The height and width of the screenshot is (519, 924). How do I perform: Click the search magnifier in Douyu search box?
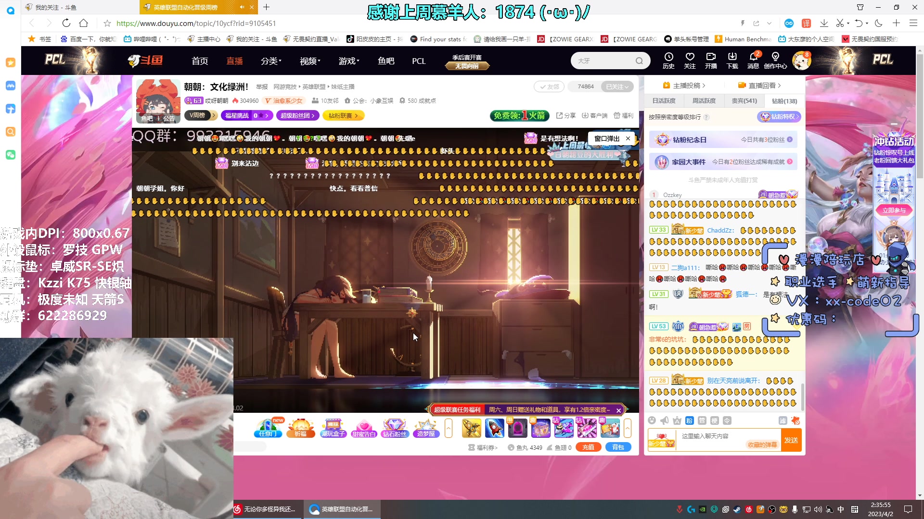[x=639, y=61]
